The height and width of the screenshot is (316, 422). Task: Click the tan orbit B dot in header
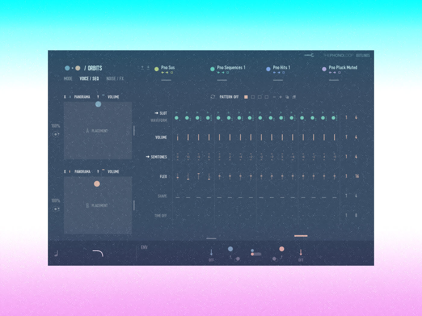point(78,68)
